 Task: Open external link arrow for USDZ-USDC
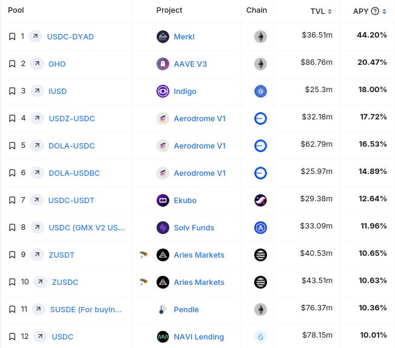pyautogui.click(x=37, y=118)
